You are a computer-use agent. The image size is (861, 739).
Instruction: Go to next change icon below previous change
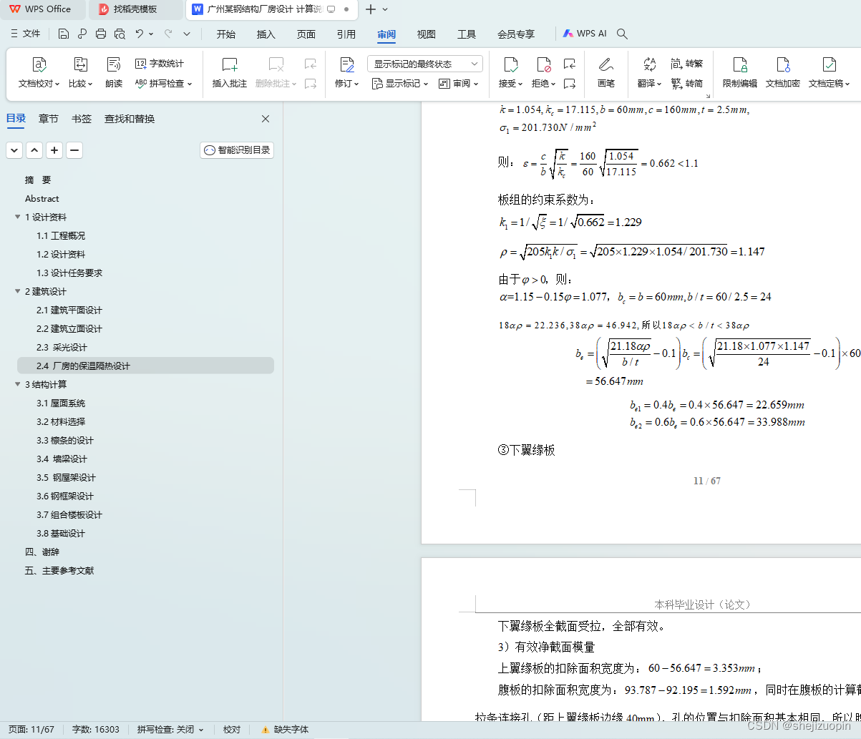[x=570, y=84]
